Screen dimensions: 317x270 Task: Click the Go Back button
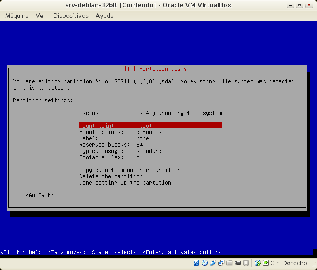click(x=40, y=195)
